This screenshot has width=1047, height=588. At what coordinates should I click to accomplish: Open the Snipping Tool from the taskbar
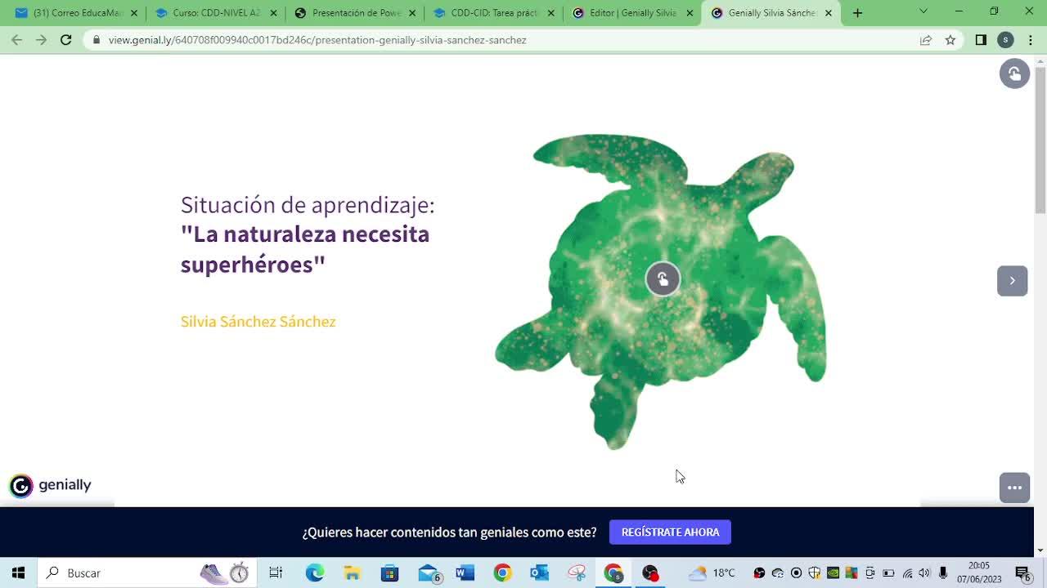click(x=577, y=573)
